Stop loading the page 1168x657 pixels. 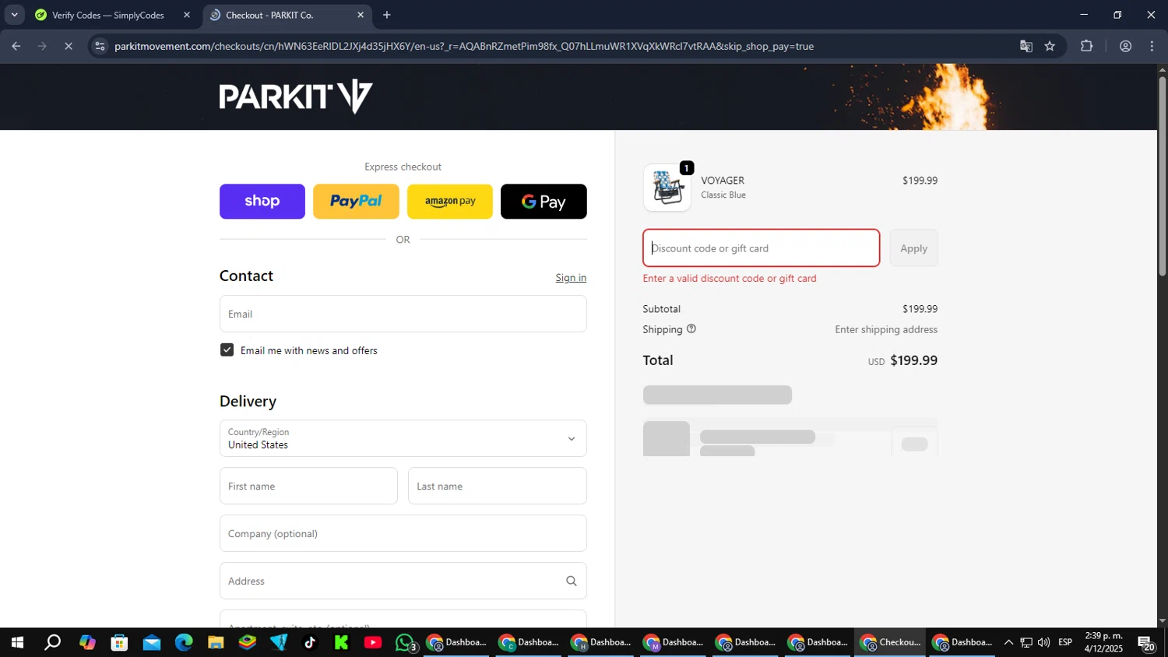pos(69,46)
